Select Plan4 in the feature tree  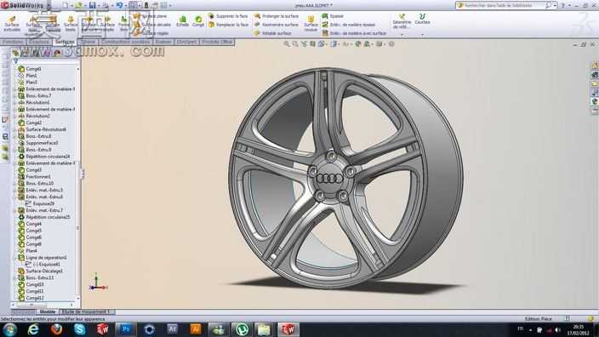28,251
